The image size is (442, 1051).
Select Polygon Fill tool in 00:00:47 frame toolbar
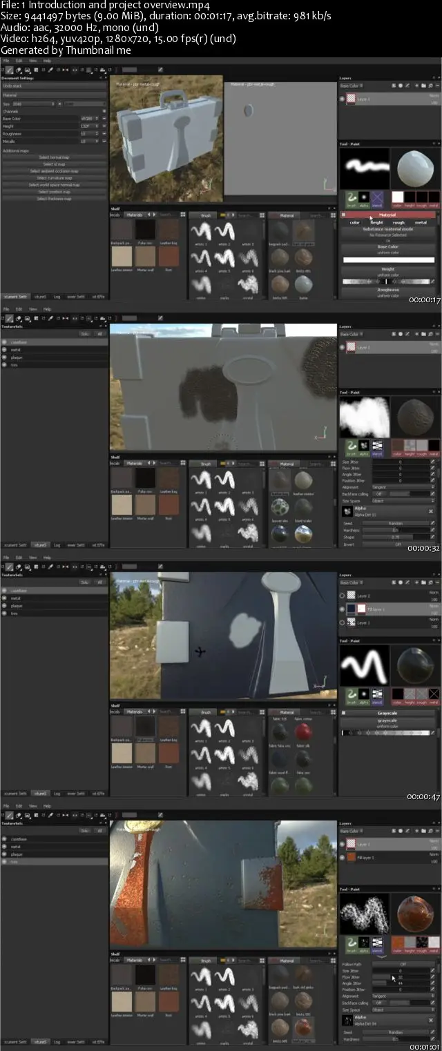click(x=35, y=567)
